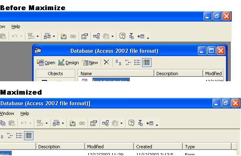Click New button in Database window

point(90,63)
